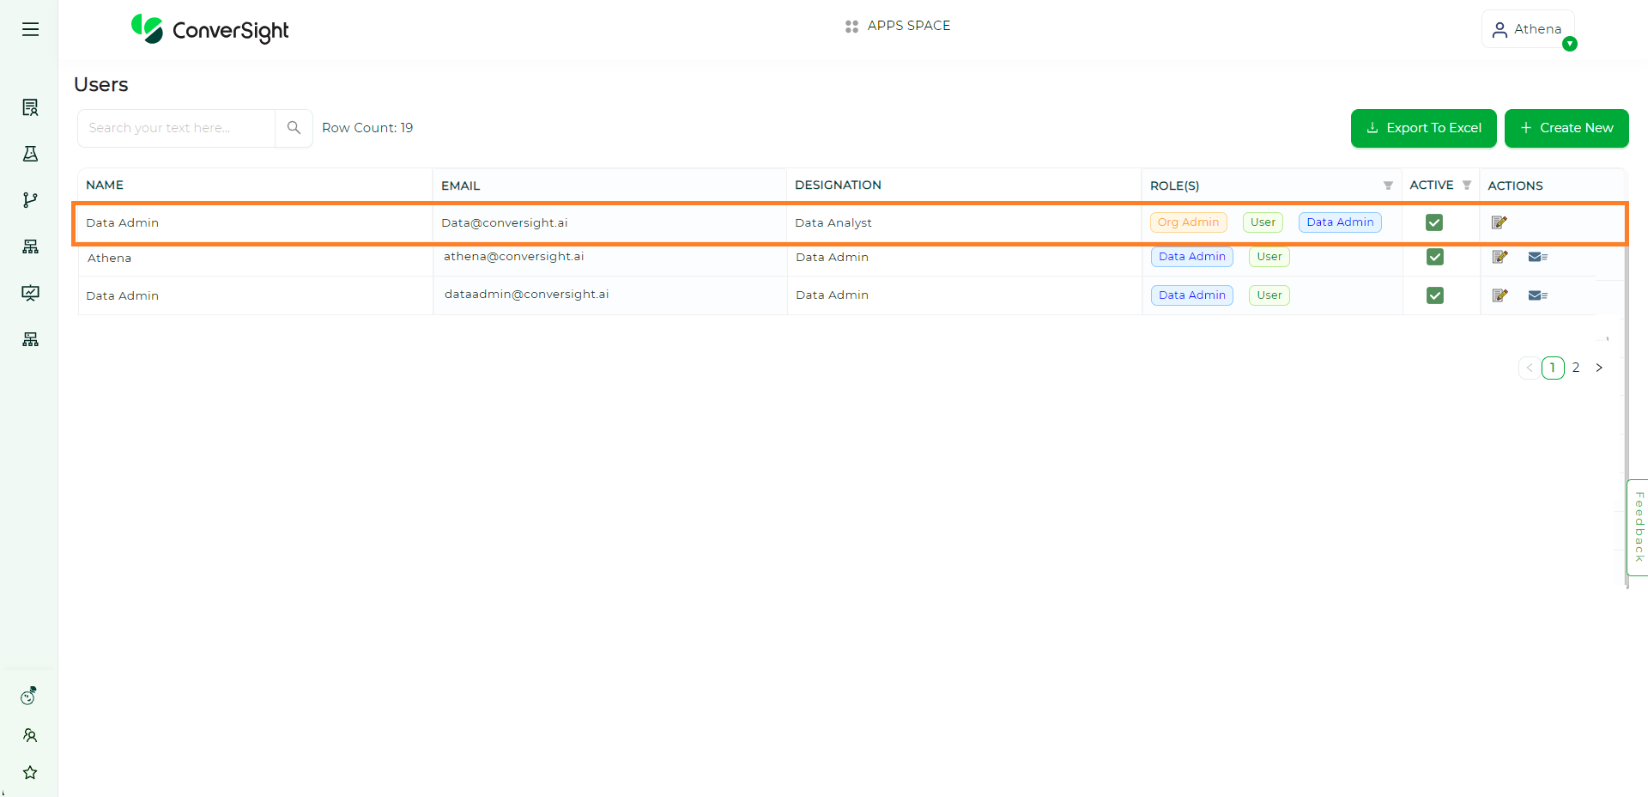Open the second hierarchy sidebar icon
Viewport: 1648px width, 797px height.
30,339
